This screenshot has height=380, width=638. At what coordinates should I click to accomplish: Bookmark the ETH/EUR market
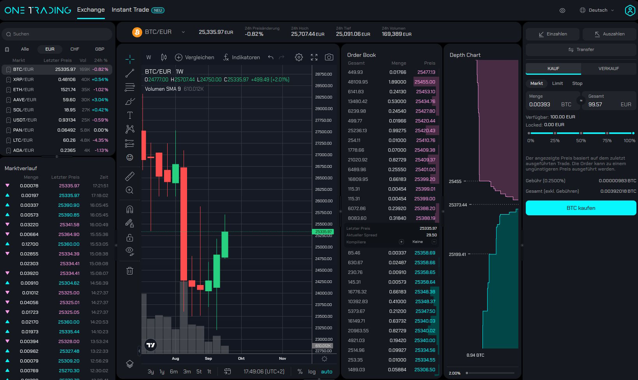click(8, 90)
